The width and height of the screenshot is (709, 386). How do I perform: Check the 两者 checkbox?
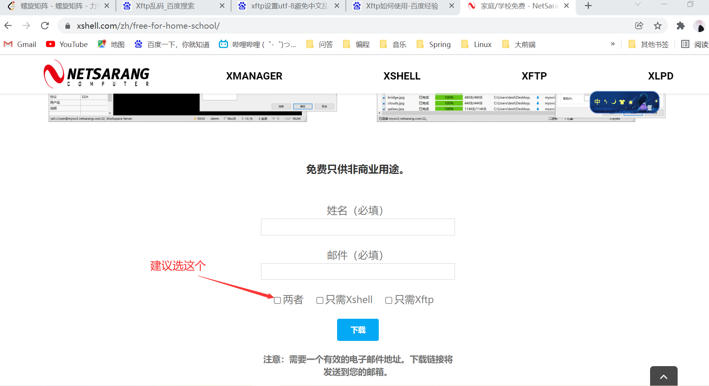pos(277,300)
